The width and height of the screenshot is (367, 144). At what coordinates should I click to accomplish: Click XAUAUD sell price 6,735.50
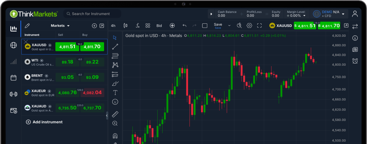click(x=67, y=108)
